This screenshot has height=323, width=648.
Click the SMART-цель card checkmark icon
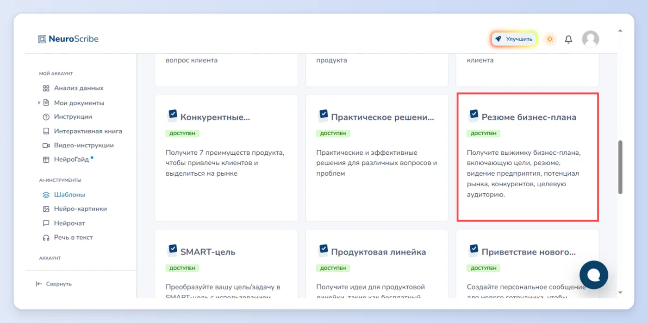(172, 250)
